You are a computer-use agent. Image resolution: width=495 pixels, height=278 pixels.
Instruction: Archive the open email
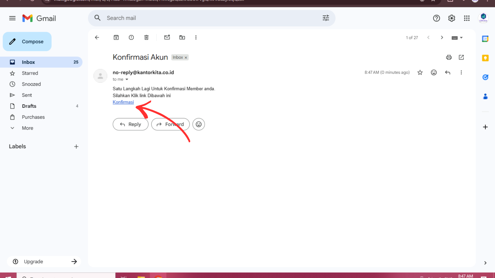[116, 38]
